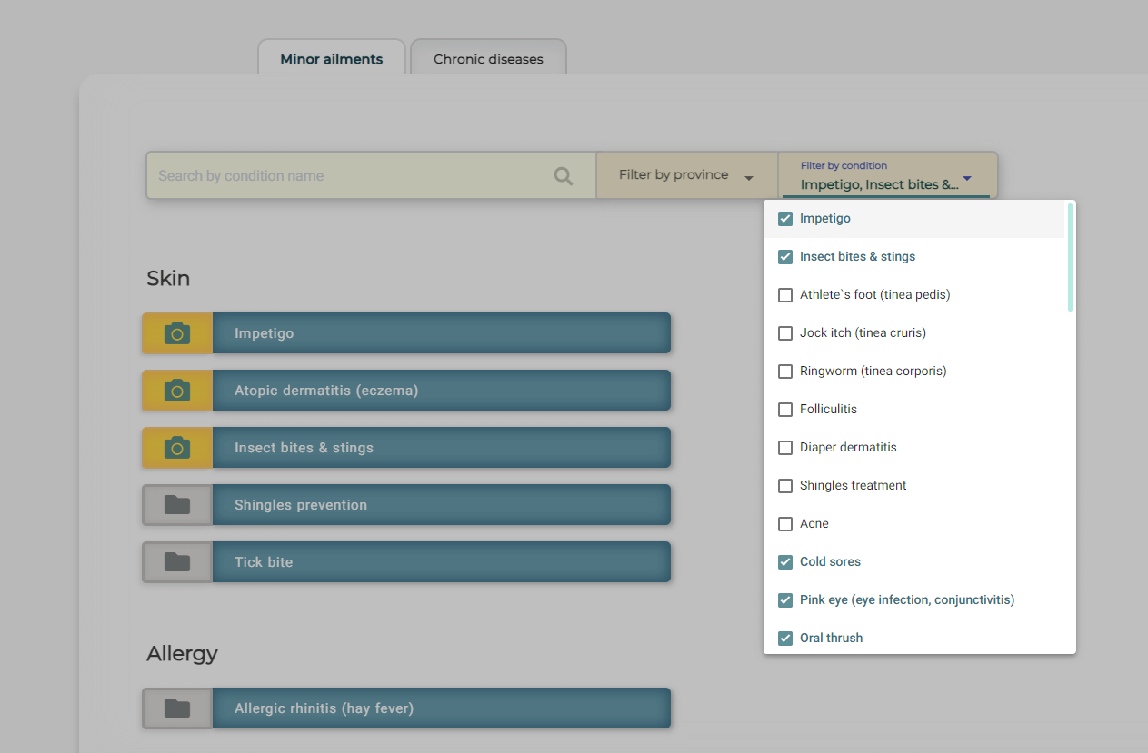
Task: Select the Minor ailments tab
Action: point(332,58)
